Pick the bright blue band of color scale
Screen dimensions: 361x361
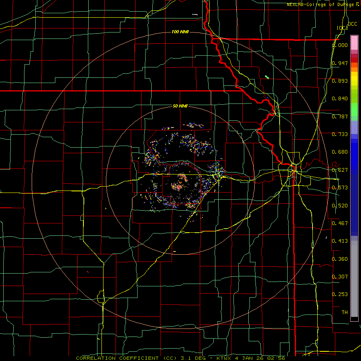click(x=354, y=156)
